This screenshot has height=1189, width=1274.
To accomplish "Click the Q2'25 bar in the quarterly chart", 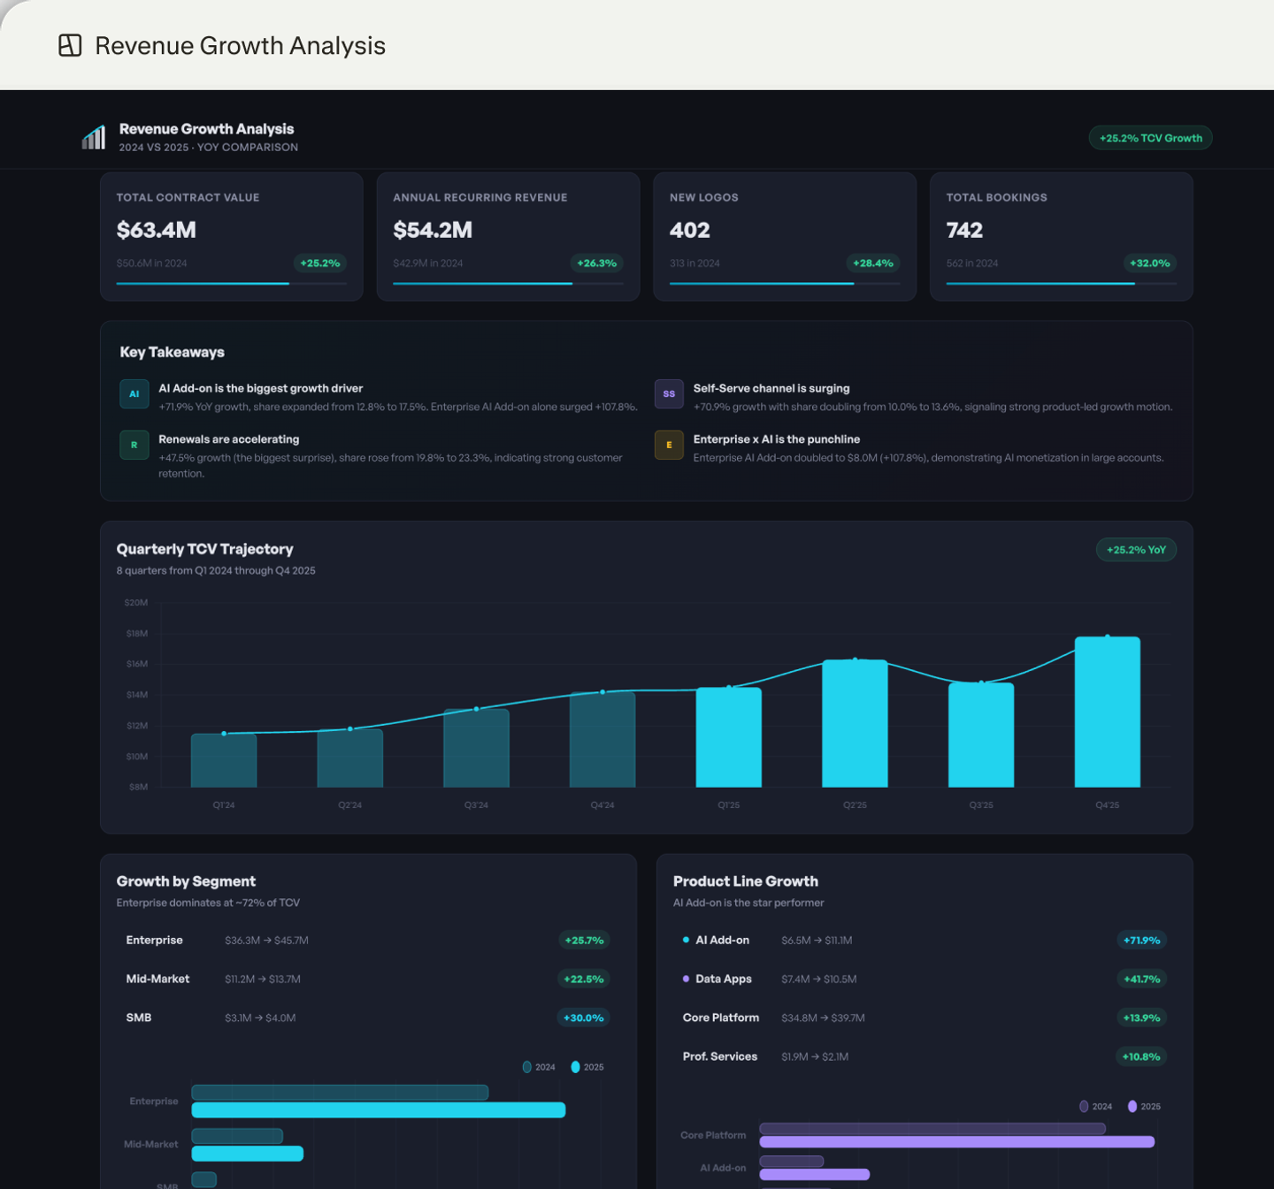I will point(855,723).
